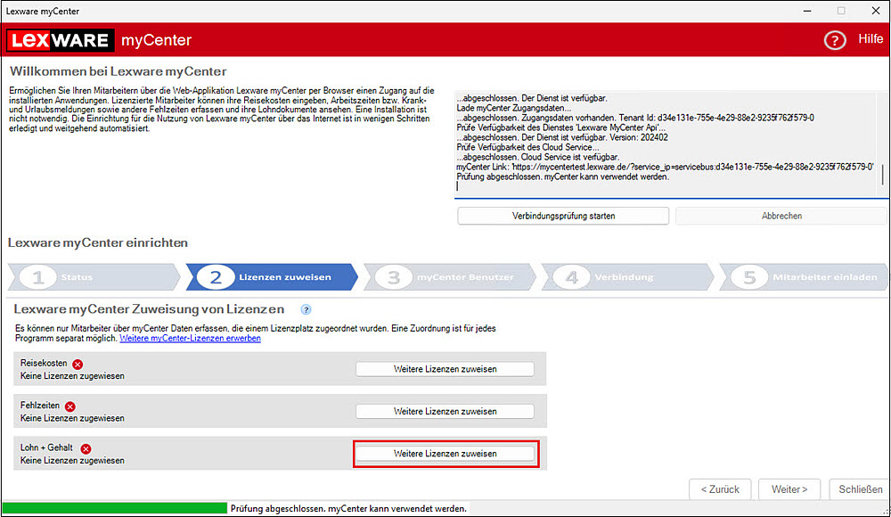Assign more licenses for Lohn + Gehalt

pos(445,454)
